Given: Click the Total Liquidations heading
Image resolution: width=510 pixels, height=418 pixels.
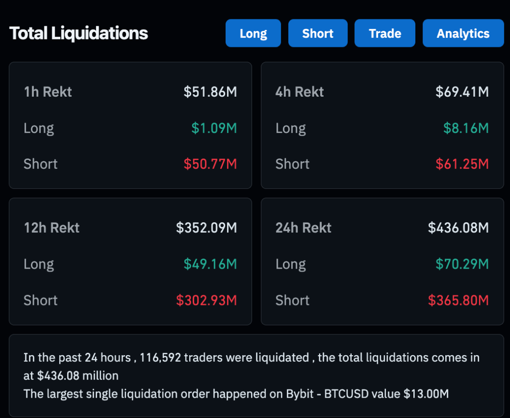Looking at the screenshot, I should point(79,33).
